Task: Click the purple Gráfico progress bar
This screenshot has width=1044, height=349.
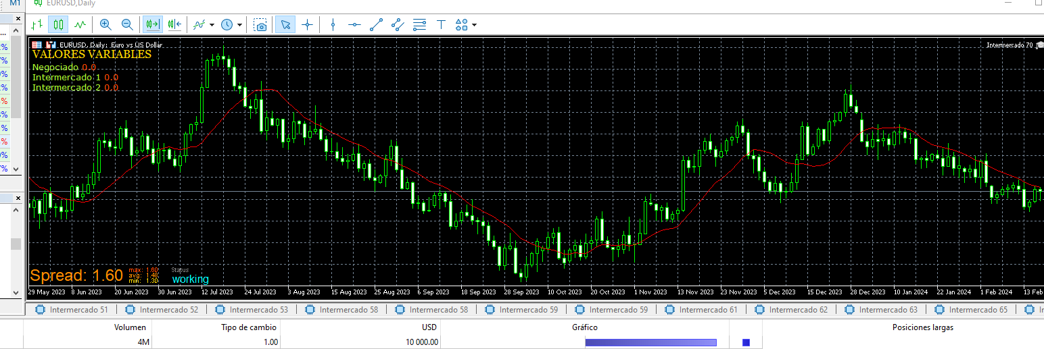Action: pyautogui.click(x=650, y=343)
